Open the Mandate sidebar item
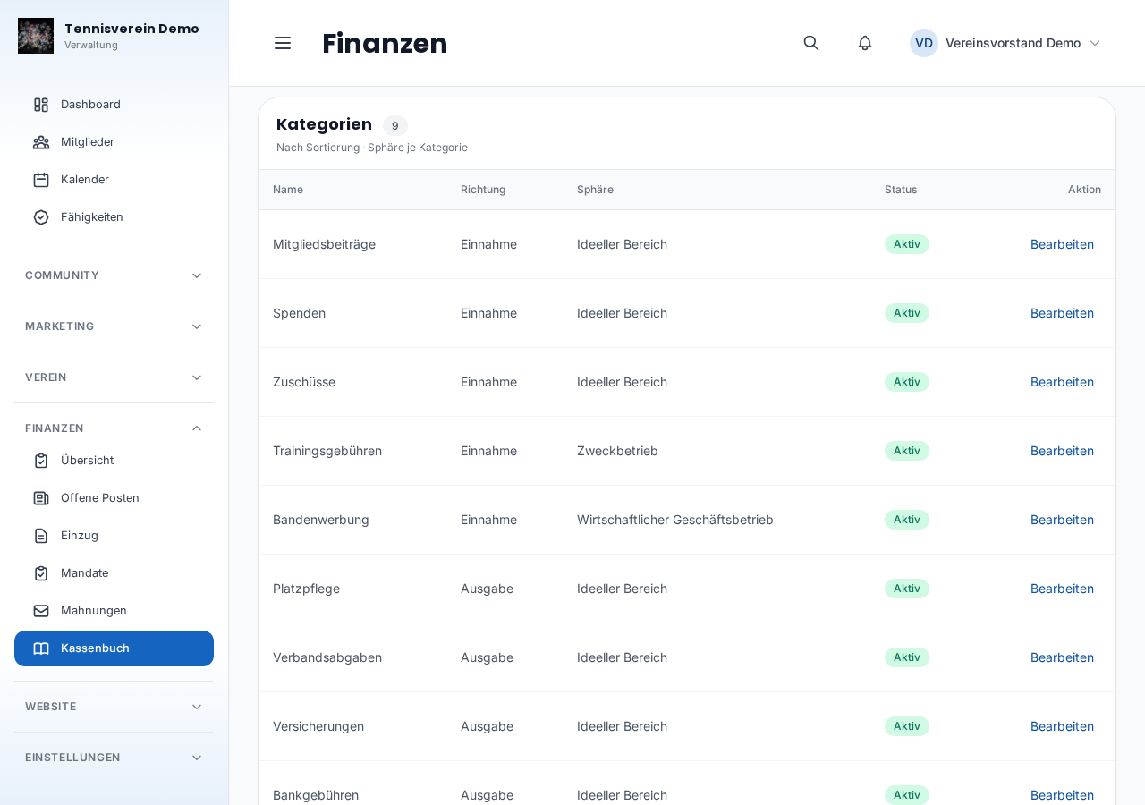 point(114,573)
